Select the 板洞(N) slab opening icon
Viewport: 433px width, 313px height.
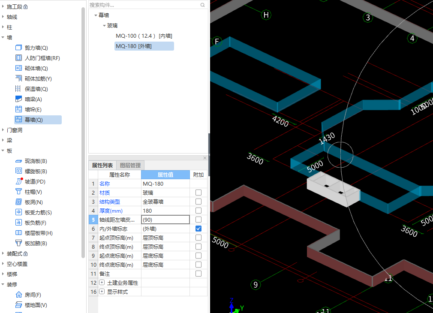coord(18,202)
